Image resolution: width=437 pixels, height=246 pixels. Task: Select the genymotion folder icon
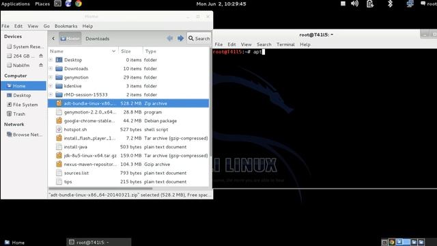click(59, 77)
